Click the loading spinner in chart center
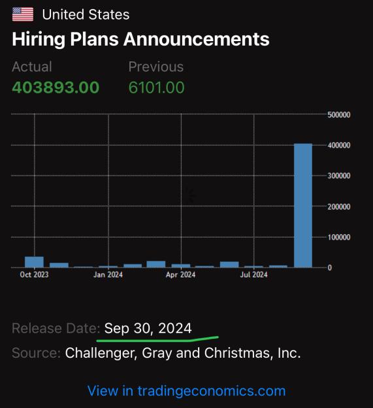 (191, 195)
